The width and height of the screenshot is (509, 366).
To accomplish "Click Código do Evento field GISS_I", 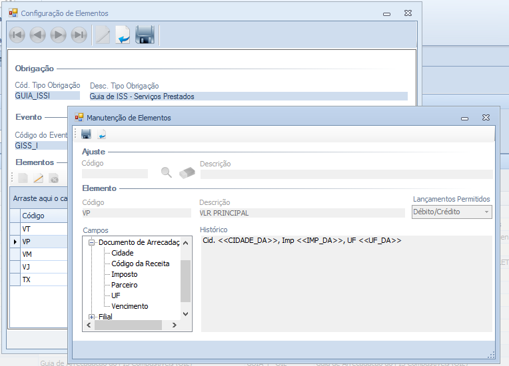I will [x=41, y=146].
